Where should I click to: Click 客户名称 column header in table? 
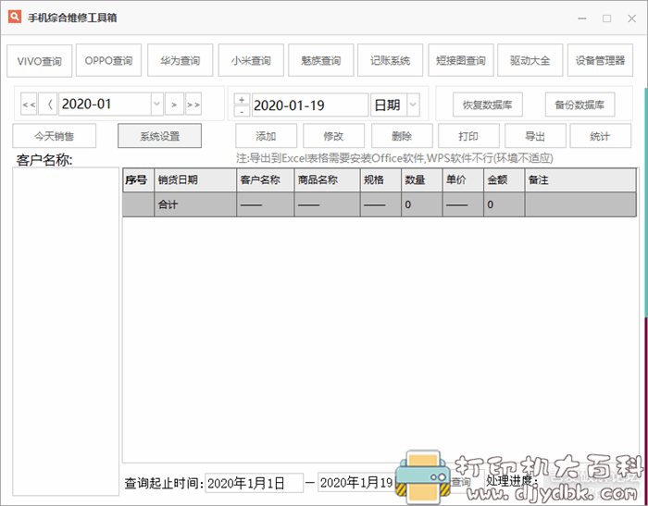[x=266, y=180]
